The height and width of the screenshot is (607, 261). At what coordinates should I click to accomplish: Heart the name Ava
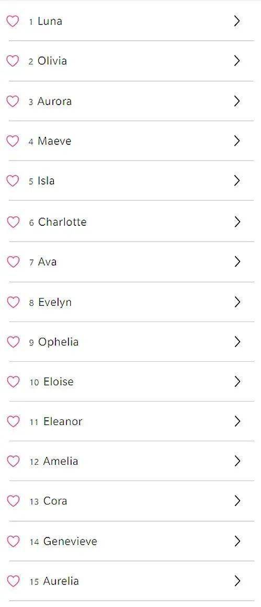(13, 262)
